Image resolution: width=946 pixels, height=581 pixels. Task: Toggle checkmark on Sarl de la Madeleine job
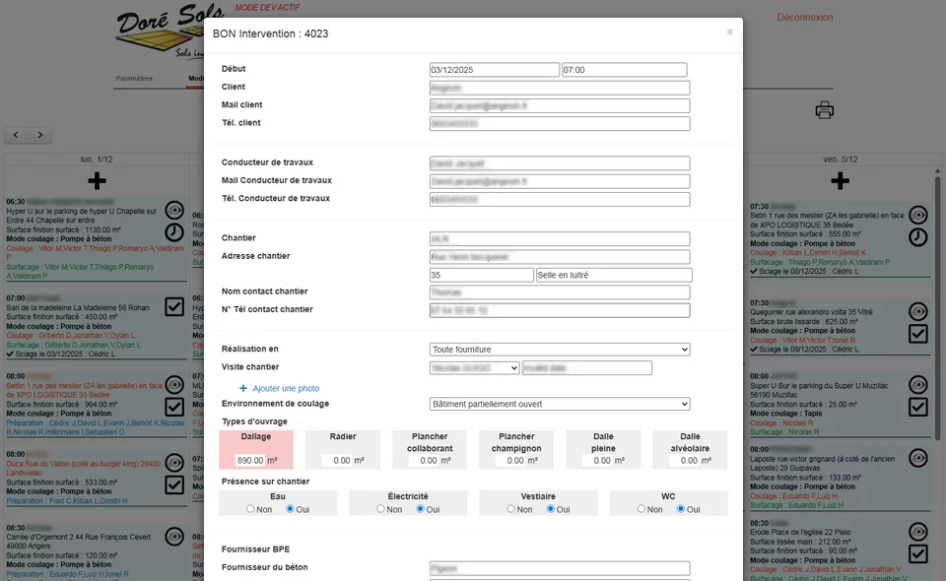click(174, 307)
